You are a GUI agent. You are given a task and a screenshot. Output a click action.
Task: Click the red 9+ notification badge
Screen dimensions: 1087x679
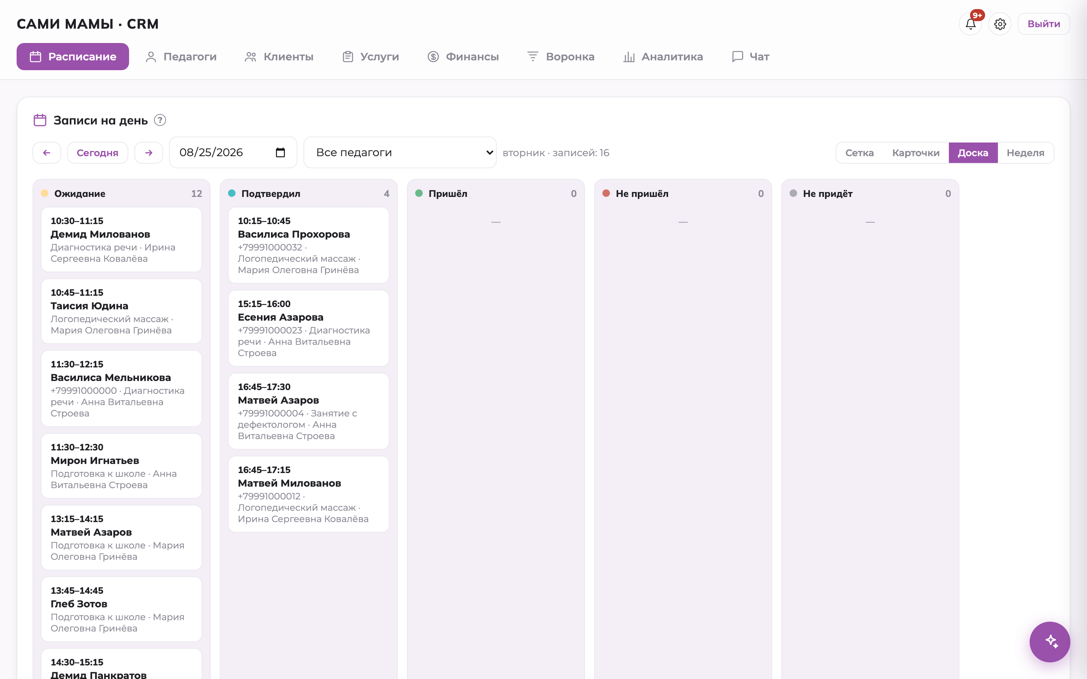click(x=978, y=15)
